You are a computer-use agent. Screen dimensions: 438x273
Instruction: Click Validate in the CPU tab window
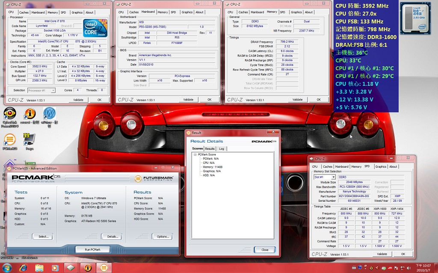[78, 100]
